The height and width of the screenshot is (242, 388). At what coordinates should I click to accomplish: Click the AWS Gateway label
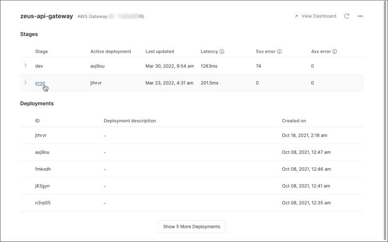93,16
